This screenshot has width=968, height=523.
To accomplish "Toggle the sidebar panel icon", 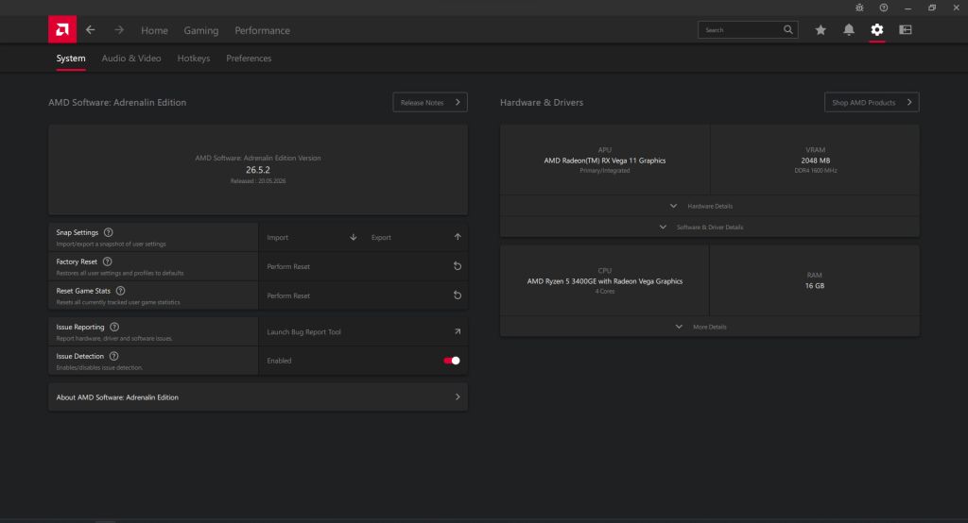I will click(x=906, y=29).
